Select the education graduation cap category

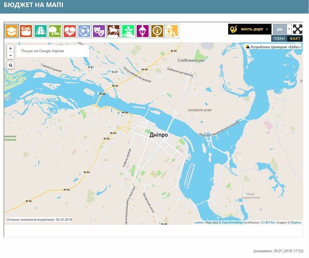tap(12, 31)
